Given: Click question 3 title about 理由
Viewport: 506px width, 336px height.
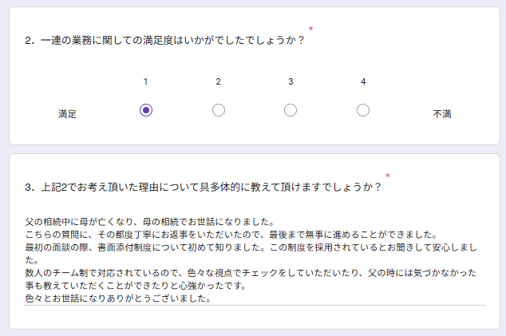Looking at the screenshot, I should pyautogui.click(x=203, y=188).
